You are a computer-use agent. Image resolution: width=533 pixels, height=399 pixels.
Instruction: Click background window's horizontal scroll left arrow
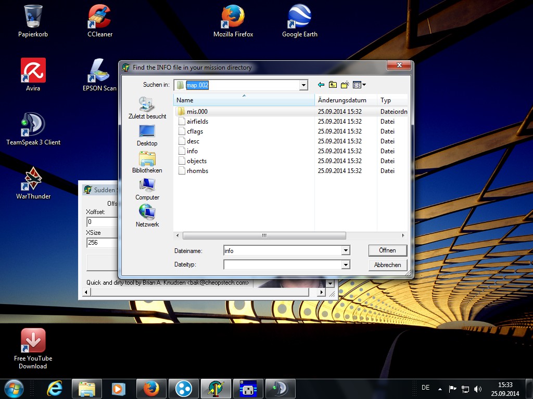[x=86, y=292]
